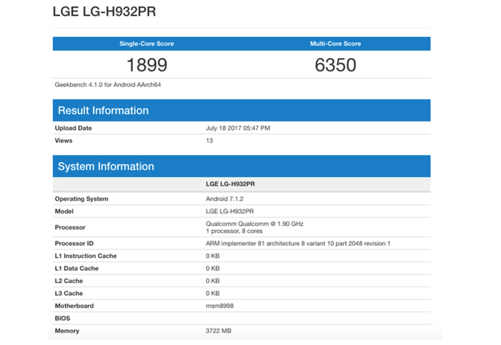Click the System Information section header
This screenshot has width=501, height=345.
(106, 166)
